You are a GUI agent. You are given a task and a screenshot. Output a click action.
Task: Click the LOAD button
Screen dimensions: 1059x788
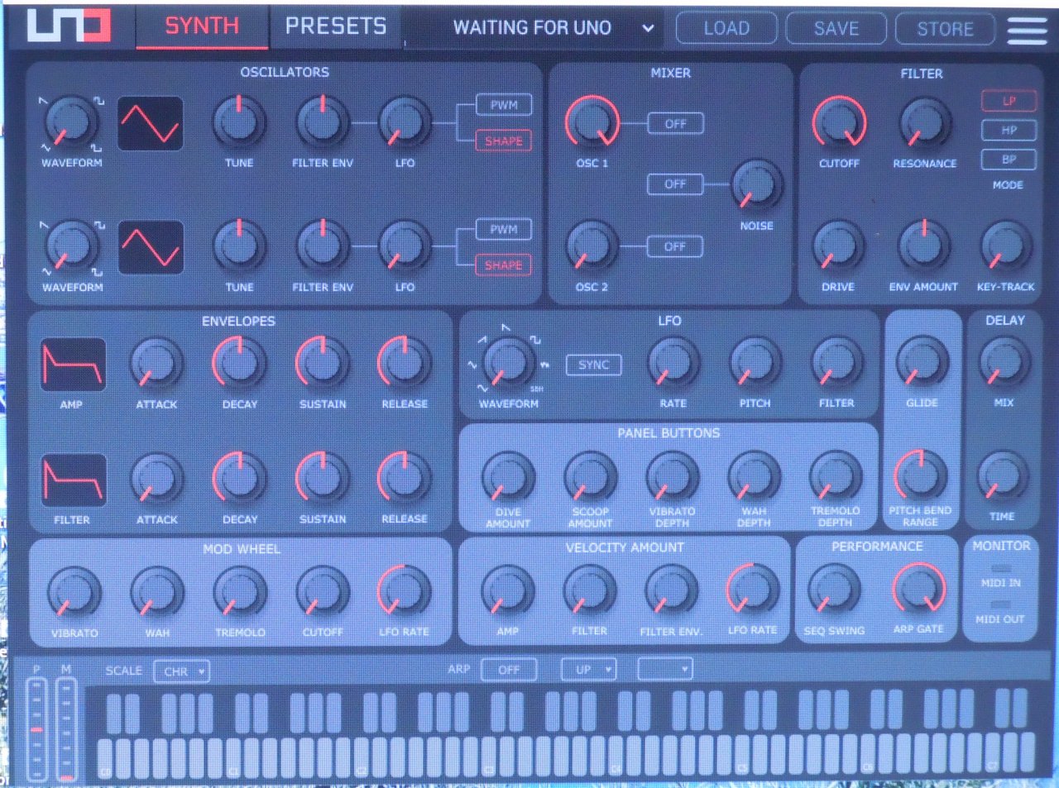tap(726, 29)
